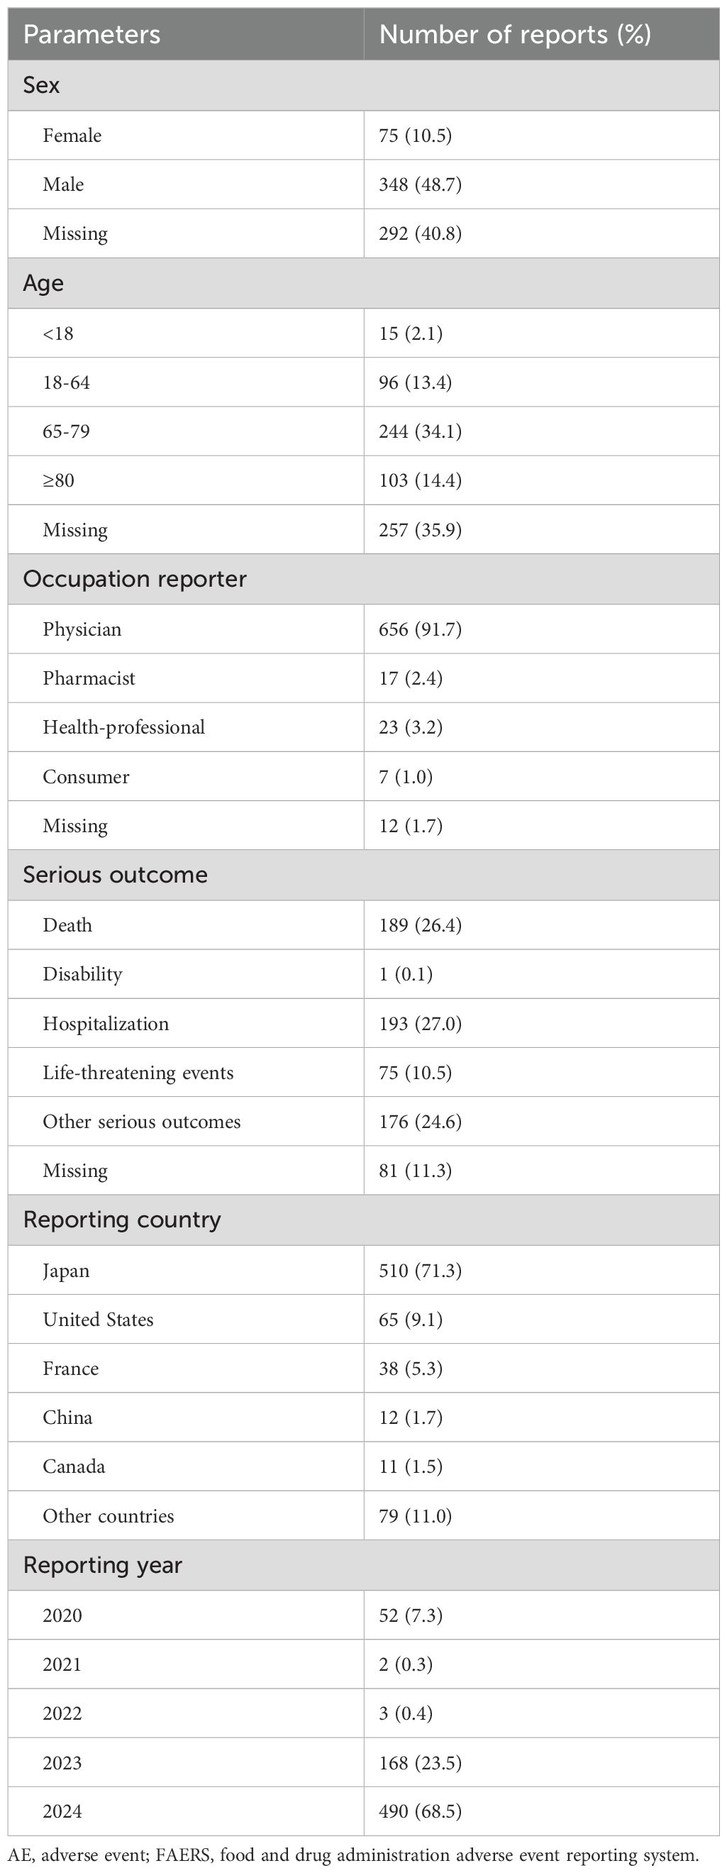Select the Occupation reporter section heading
The width and height of the screenshot is (727, 1873).
[x=135, y=579]
